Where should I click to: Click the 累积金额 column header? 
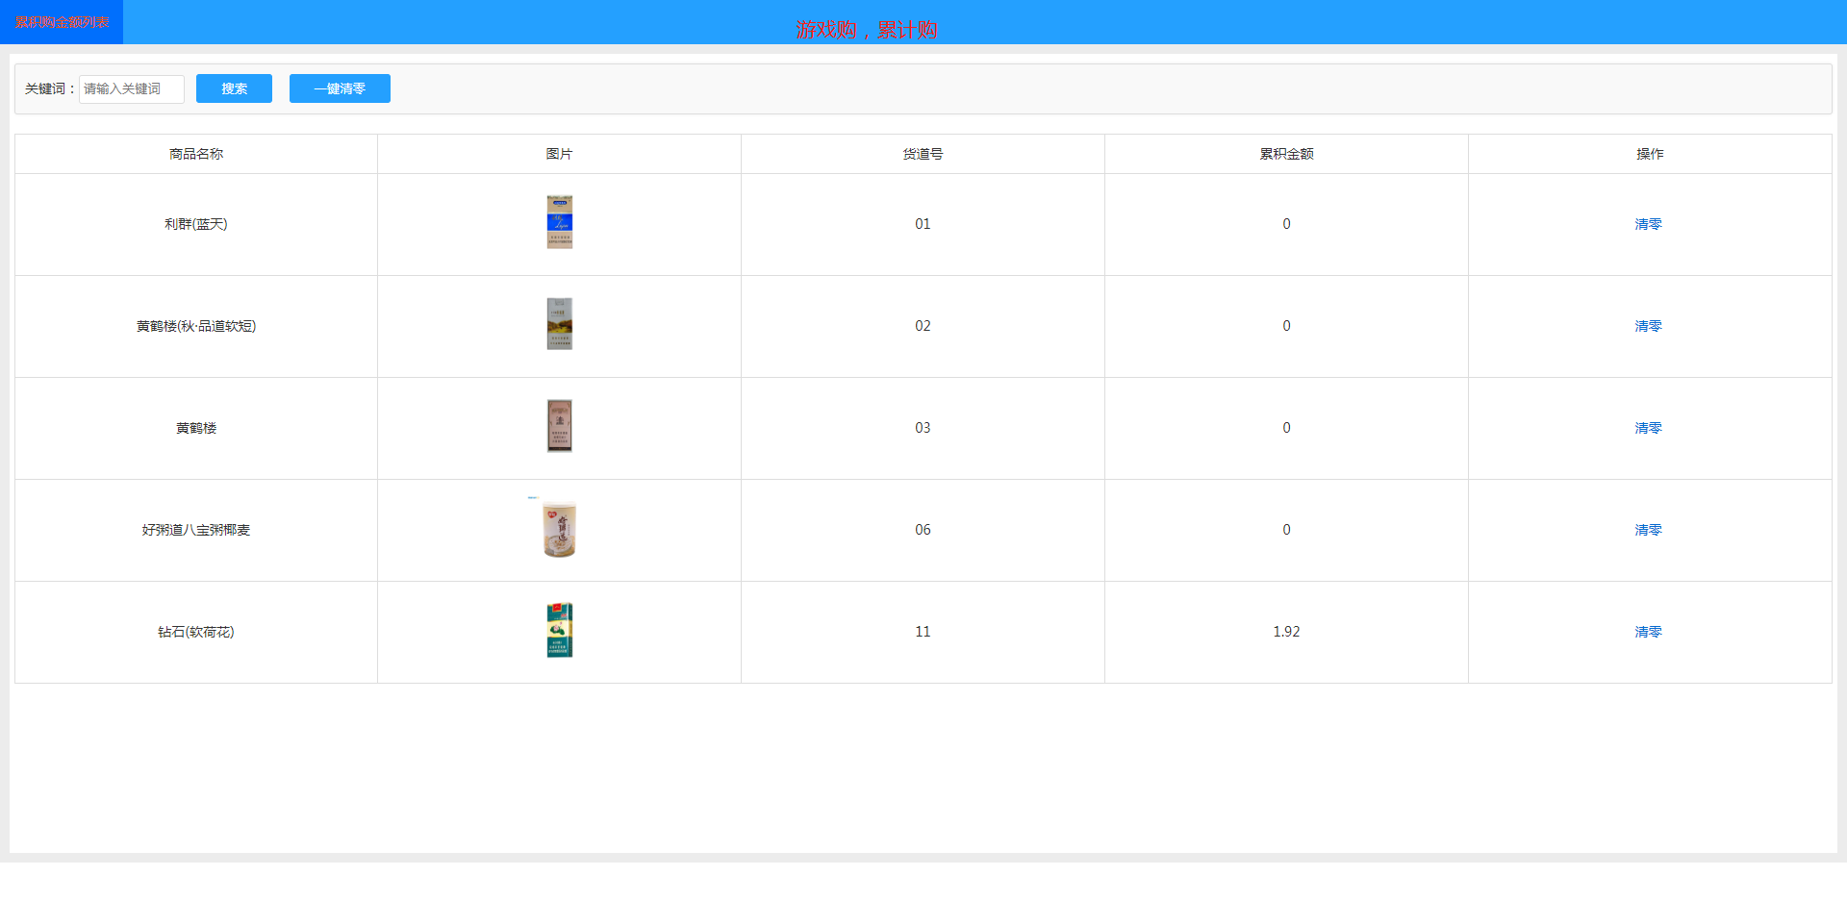point(1286,154)
